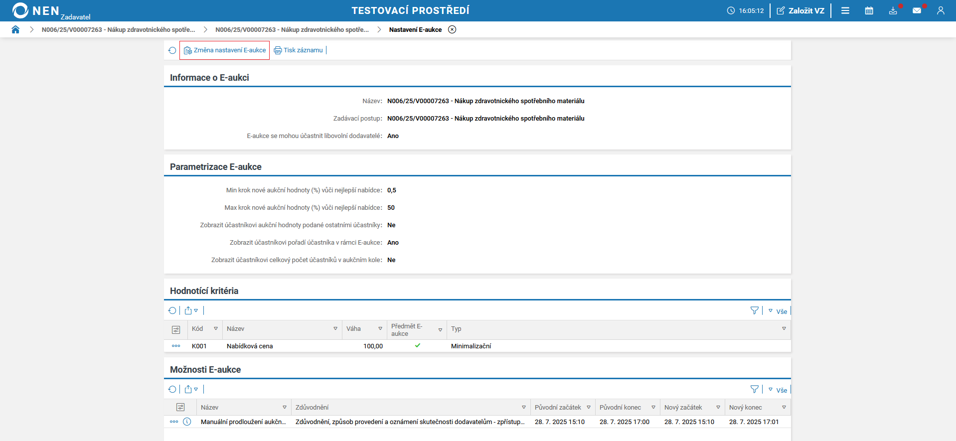Click Změna nastavení E-aukce button
Viewport: 956px width, 441px height.
tap(225, 50)
